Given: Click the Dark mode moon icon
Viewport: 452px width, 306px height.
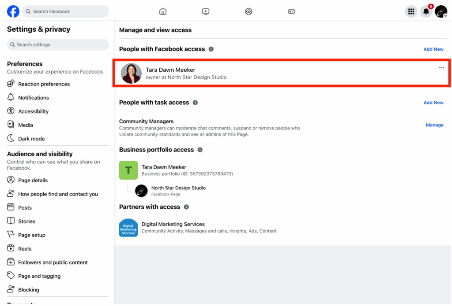Looking at the screenshot, I should [11, 138].
